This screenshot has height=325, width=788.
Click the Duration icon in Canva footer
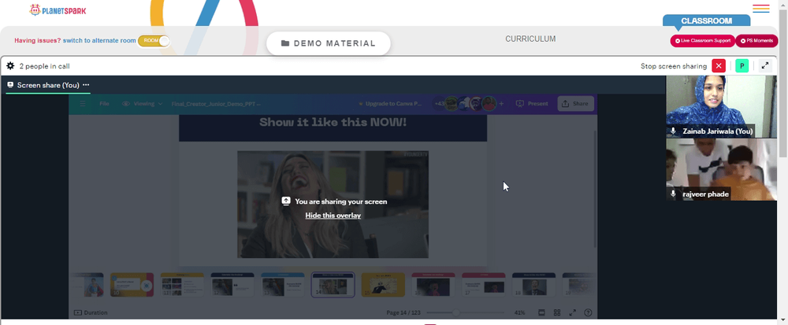pos(77,312)
